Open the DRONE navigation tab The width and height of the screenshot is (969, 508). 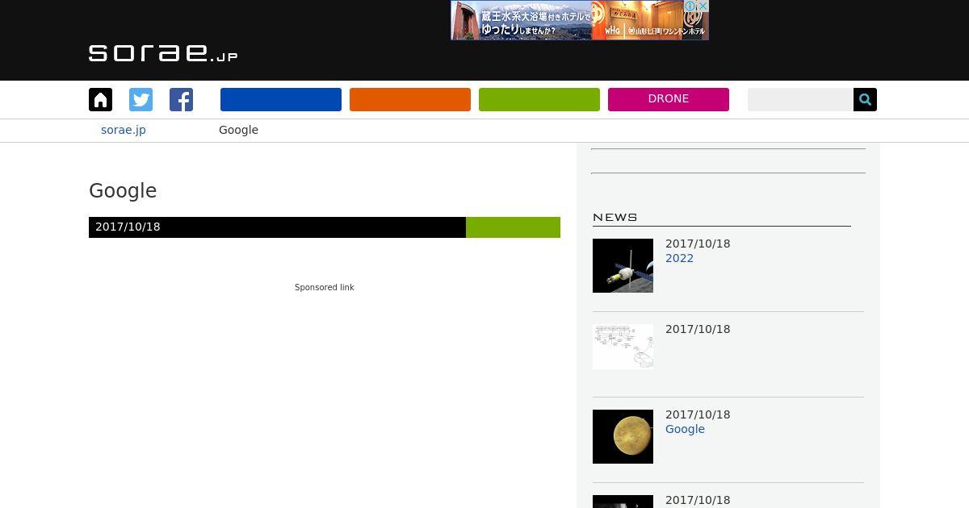click(669, 99)
